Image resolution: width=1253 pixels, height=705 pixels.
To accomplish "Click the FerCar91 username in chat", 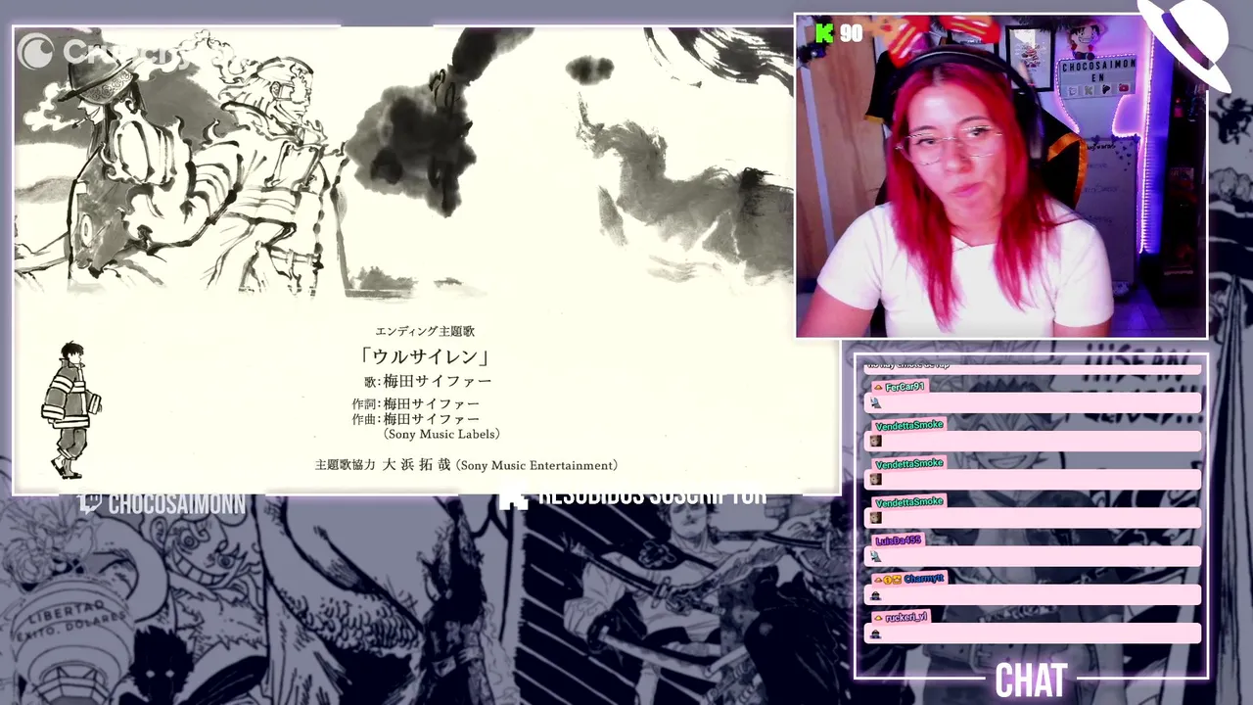I will click(x=905, y=387).
